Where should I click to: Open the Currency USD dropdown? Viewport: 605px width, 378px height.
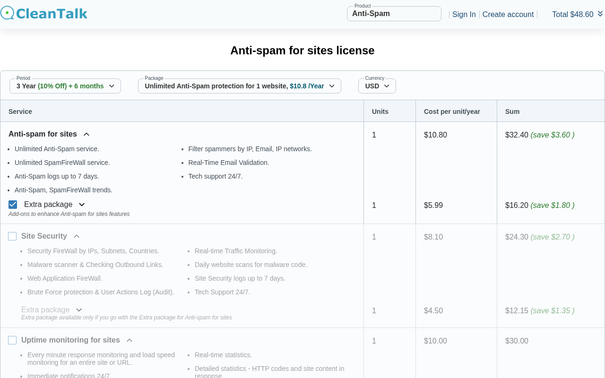[377, 86]
